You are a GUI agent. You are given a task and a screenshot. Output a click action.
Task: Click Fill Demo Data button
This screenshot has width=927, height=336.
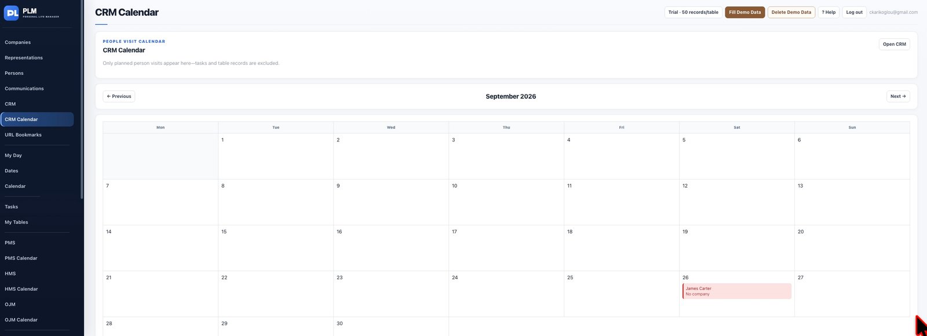(745, 12)
